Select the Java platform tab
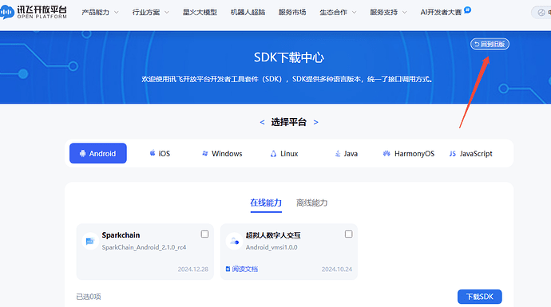The height and width of the screenshot is (307, 551). coord(346,153)
